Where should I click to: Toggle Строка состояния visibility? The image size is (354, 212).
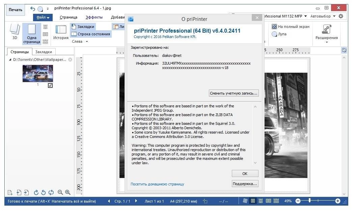click(x=90, y=34)
